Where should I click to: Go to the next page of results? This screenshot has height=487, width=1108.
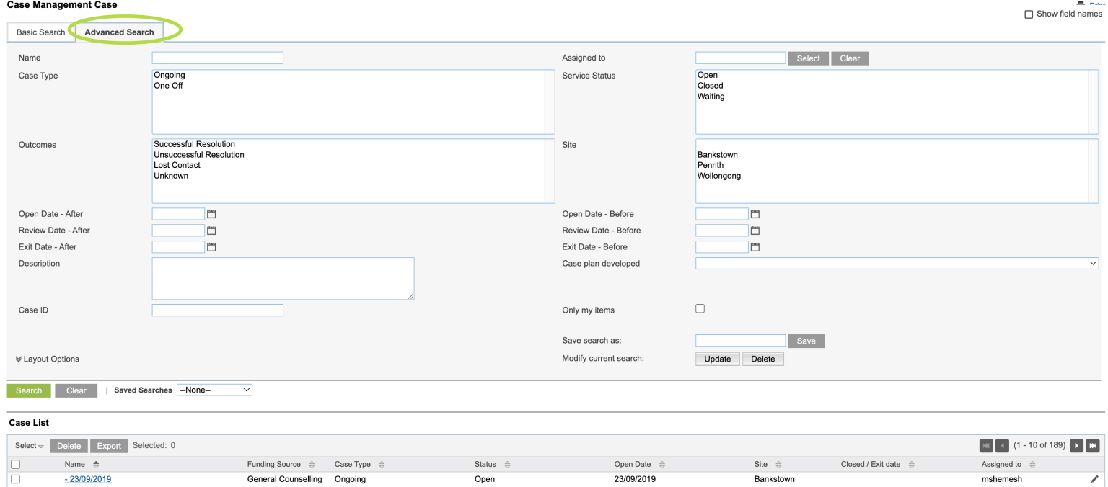pyautogui.click(x=1076, y=445)
